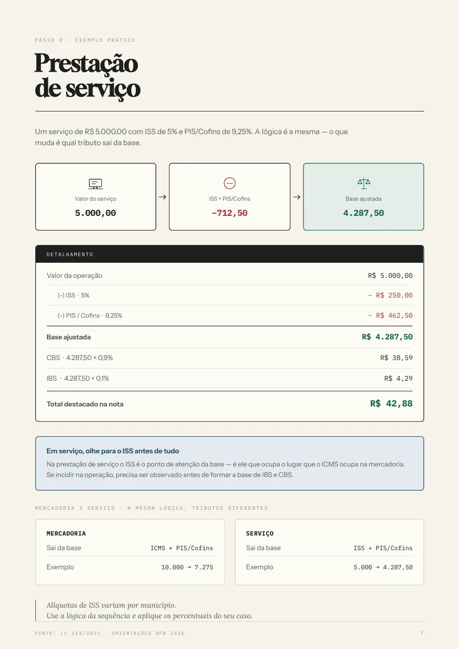459x649 pixels.
Task: Click note 'Alíquotas de ISS variam por município.'
Action: 111,605
